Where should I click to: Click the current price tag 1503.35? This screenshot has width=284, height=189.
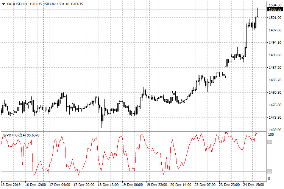tap(275, 9)
